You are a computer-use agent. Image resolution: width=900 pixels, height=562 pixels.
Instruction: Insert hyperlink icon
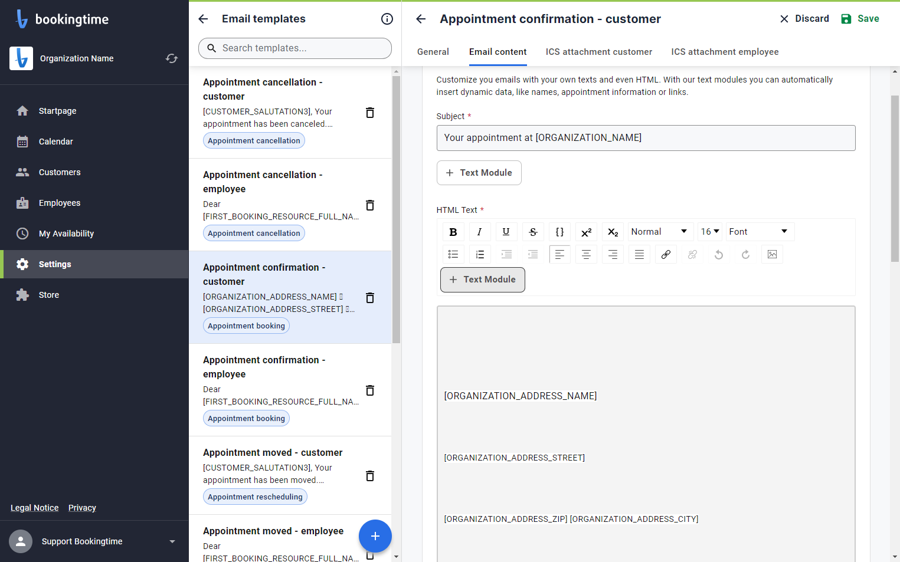(666, 254)
